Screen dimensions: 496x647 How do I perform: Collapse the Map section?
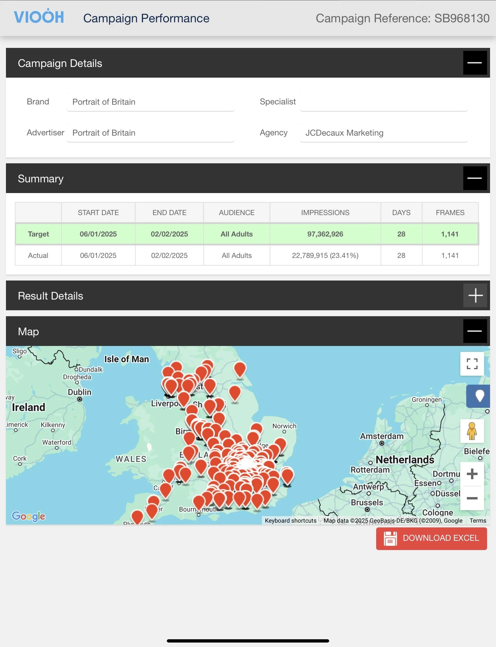[475, 331]
